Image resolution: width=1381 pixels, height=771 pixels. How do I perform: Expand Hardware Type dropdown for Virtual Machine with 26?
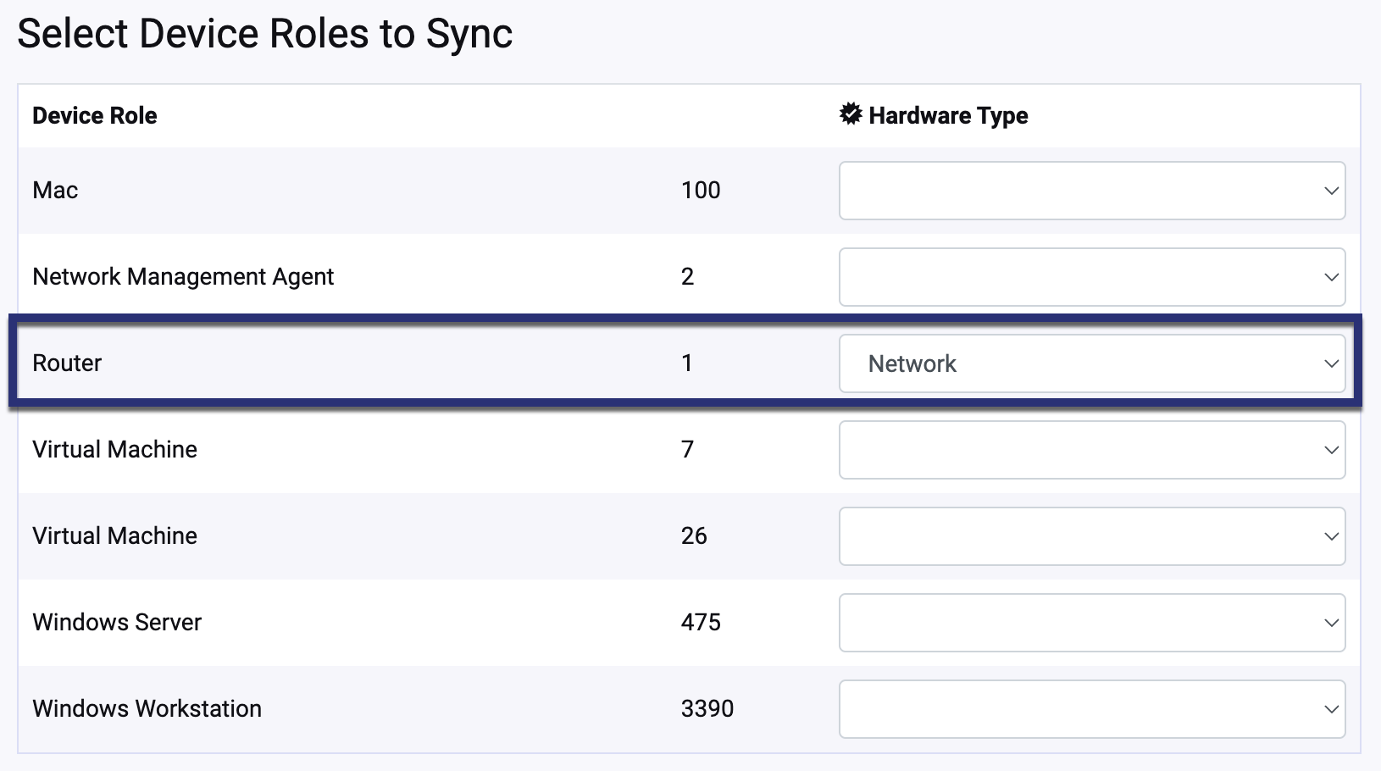(1092, 536)
